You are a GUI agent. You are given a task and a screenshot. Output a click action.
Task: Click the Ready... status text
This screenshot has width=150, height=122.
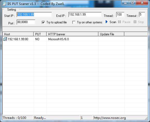pyautogui.click(x=40, y=118)
